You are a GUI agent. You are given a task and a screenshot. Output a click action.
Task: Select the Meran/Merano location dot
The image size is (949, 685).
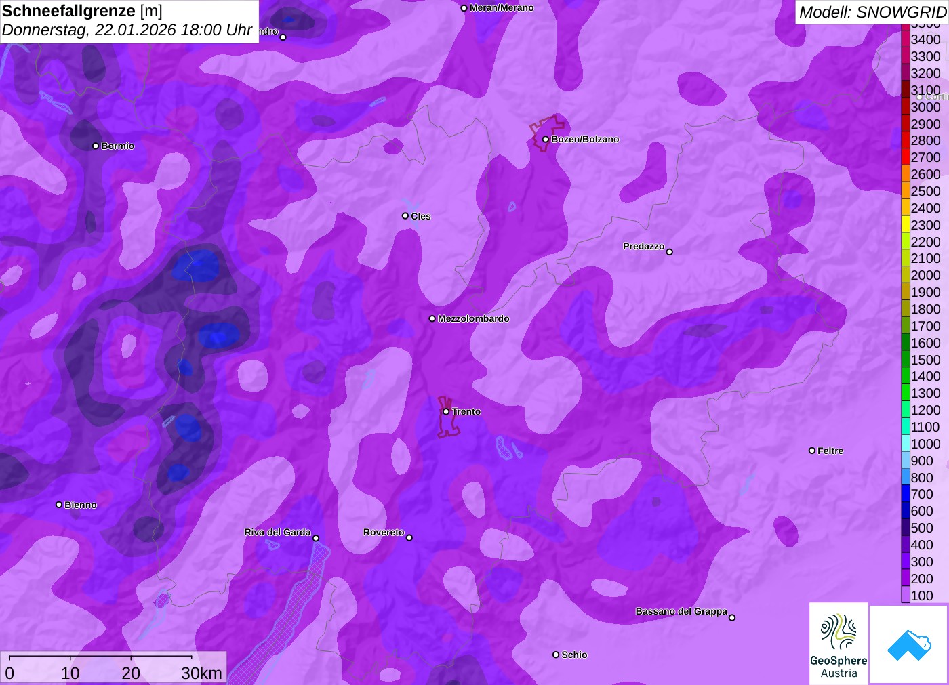point(464,8)
